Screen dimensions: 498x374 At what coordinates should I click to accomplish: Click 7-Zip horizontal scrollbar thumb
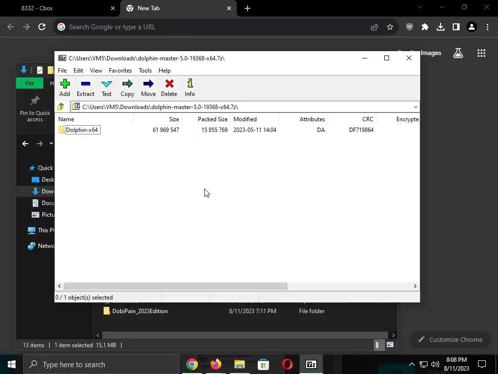[x=175, y=286]
